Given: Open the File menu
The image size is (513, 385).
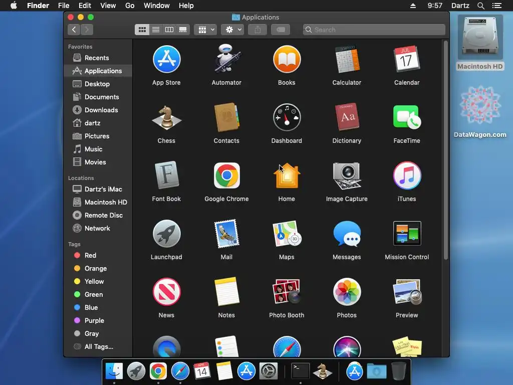Looking at the screenshot, I should click(64, 6).
